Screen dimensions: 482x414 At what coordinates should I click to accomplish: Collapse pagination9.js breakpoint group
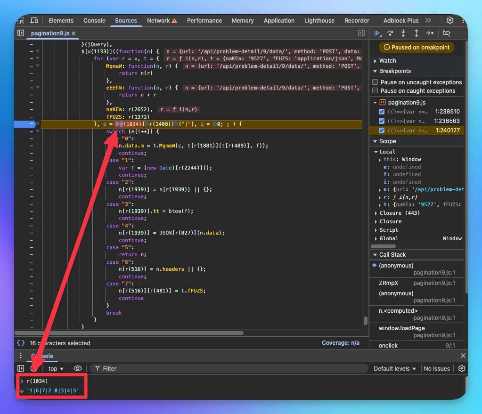pyautogui.click(x=375, y=102)
